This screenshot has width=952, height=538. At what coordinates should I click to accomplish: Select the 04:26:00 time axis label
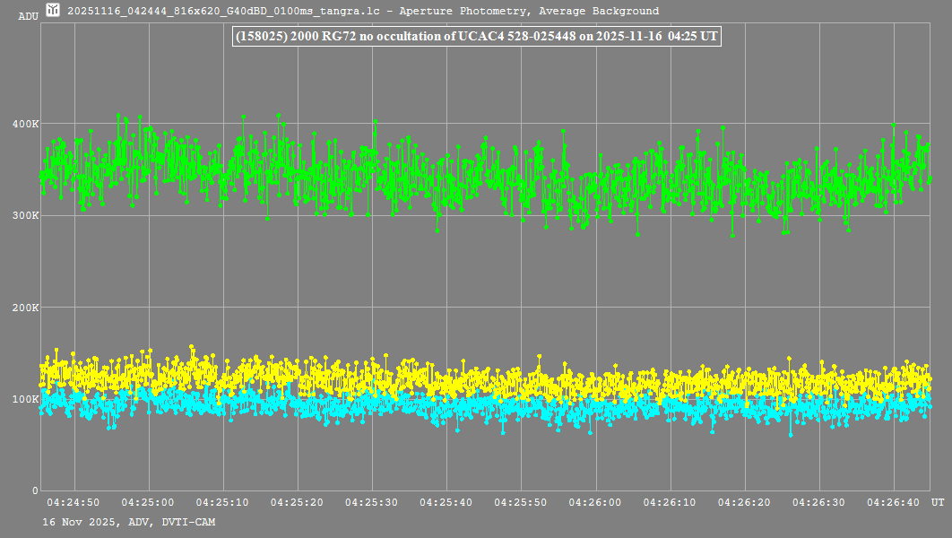(596, 504)
